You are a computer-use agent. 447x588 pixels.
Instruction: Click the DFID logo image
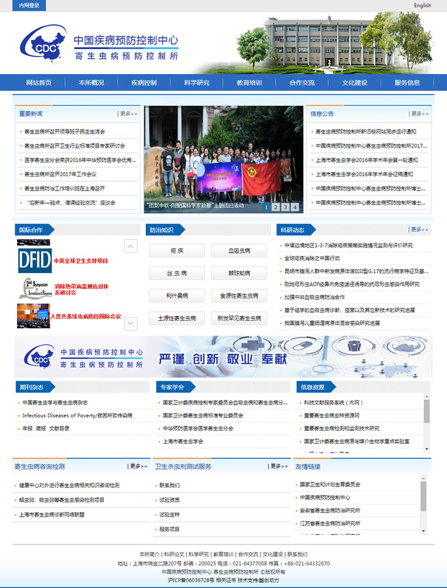pyautogui.click(x=35, y=260)
